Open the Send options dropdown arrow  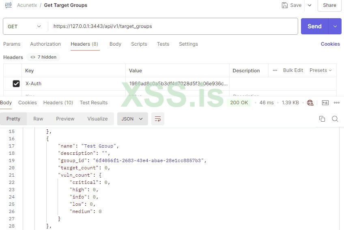pyautogui.click(x=335, y=26)
